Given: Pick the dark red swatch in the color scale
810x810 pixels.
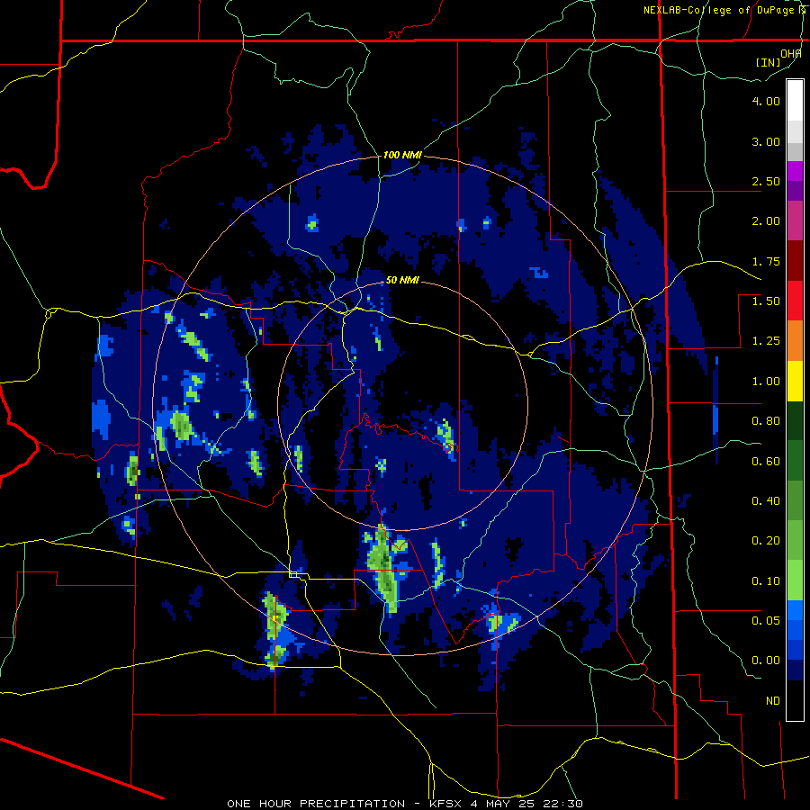Looking at the screenshot, I should click(x=795, y=261).
